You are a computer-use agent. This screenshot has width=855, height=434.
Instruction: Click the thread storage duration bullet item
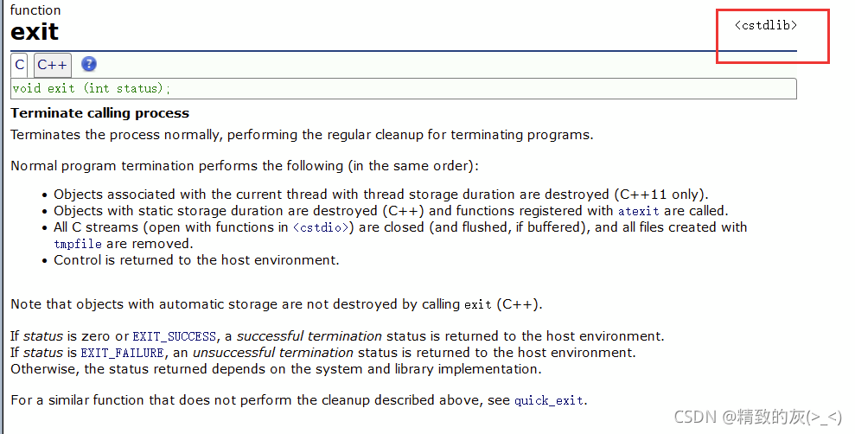click(x=380, y=195)
